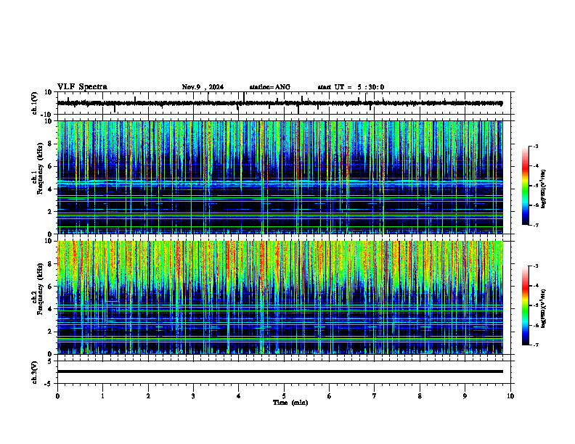Click time axis tick label "5"
Screen dimensions: 575x444
point(284,396)
